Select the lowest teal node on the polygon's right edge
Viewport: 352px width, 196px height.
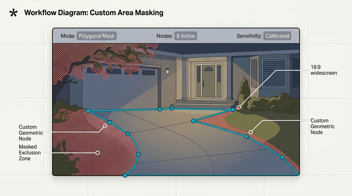282,157
